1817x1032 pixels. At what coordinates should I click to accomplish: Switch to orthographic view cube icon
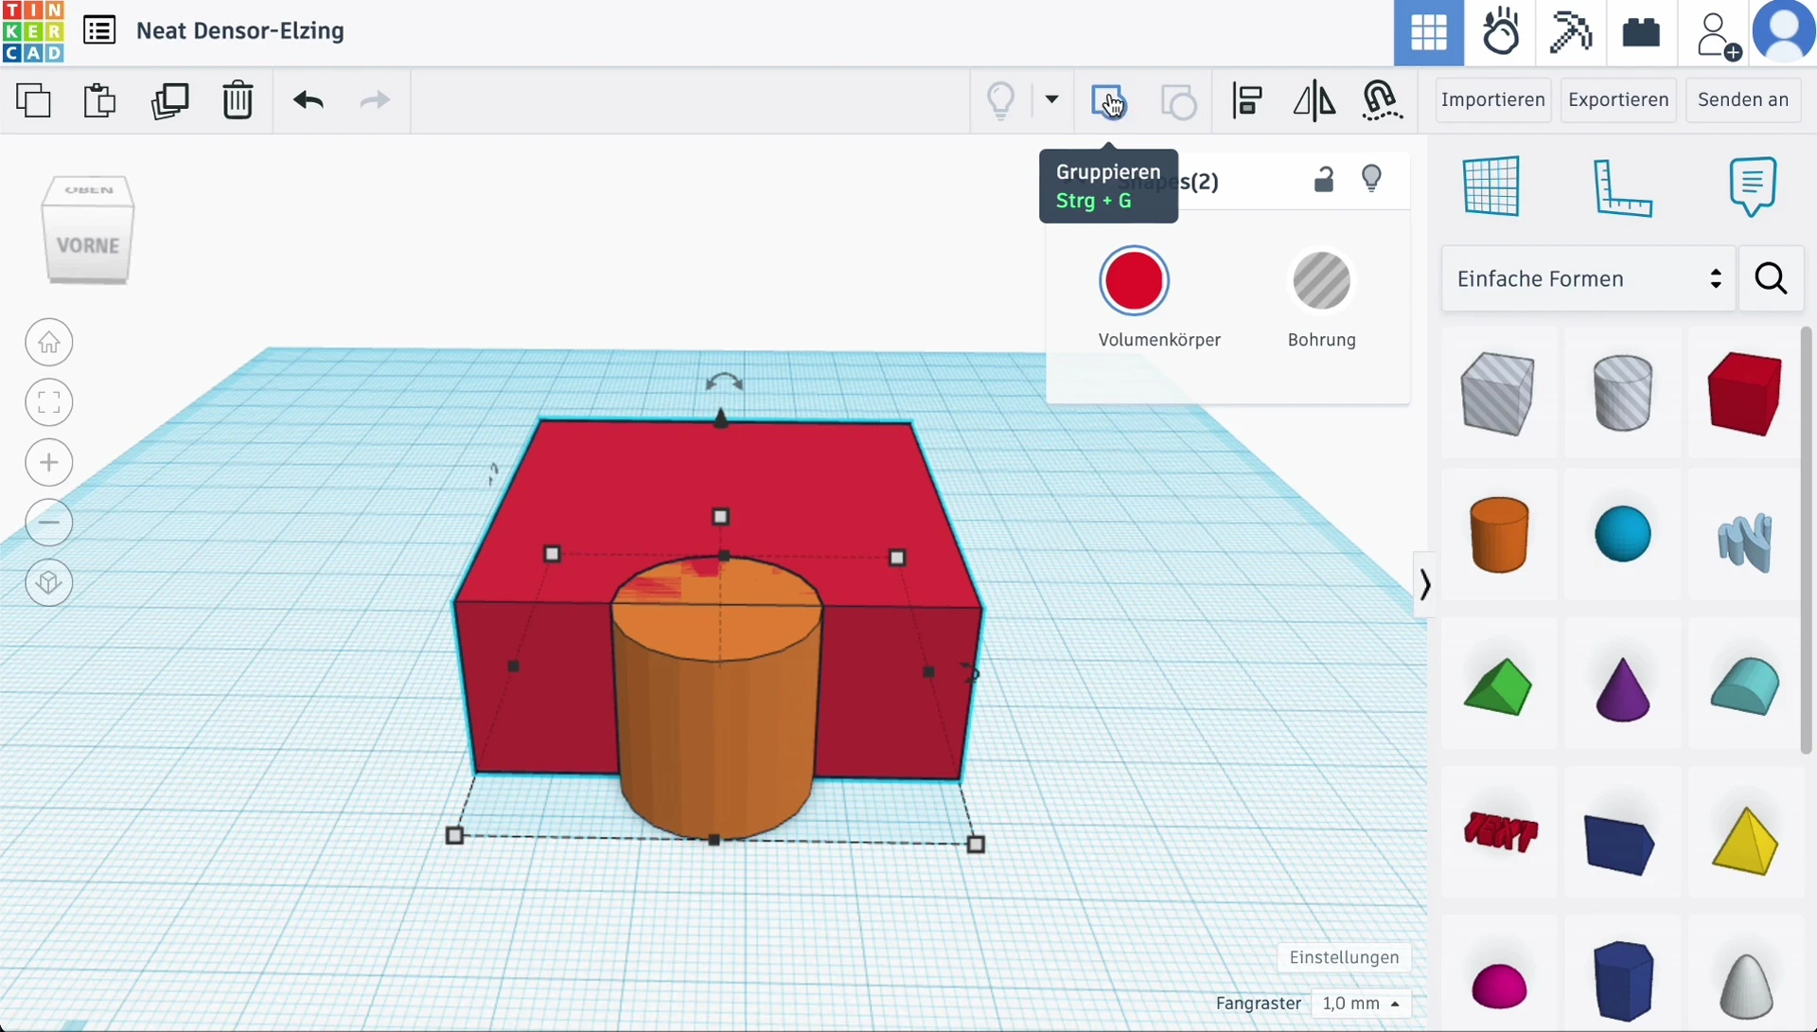pyautogui.click(x=49, y=582)
